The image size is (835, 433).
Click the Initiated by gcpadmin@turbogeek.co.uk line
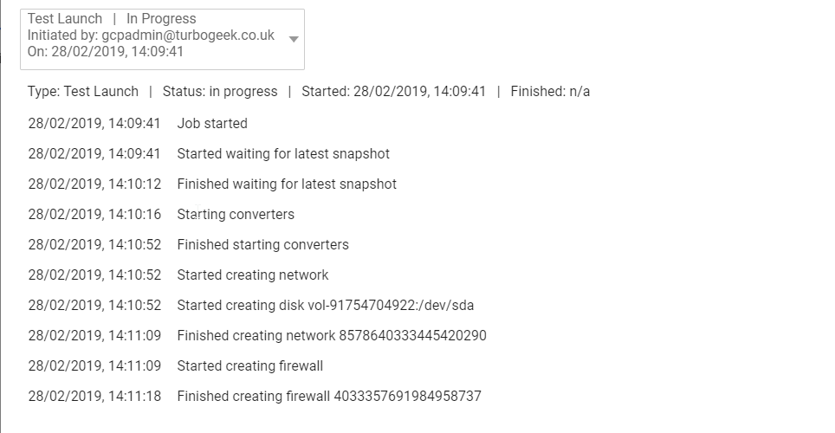(x=151, y=36)
